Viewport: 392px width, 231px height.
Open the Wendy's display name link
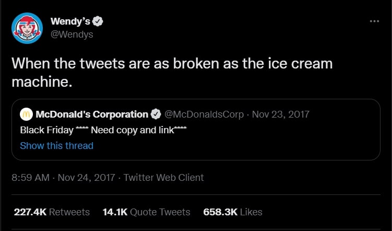point(70,21)
